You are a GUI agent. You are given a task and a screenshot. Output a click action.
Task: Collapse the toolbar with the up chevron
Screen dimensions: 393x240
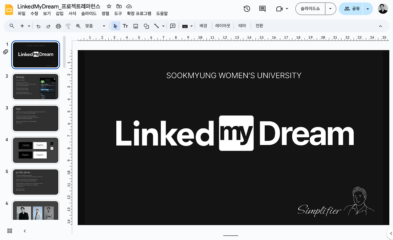(380, 26)
